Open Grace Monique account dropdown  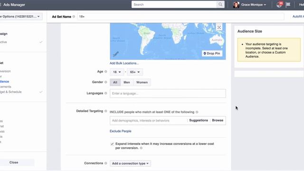coord(254,5)
